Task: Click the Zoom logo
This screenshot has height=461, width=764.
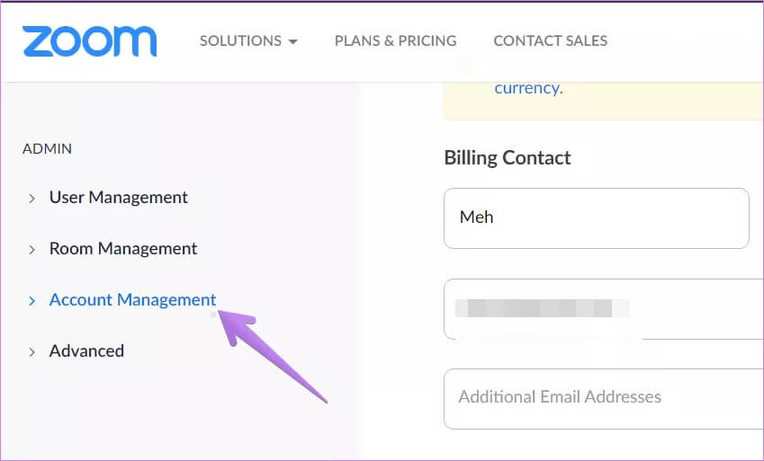Action: click(89, 41)
